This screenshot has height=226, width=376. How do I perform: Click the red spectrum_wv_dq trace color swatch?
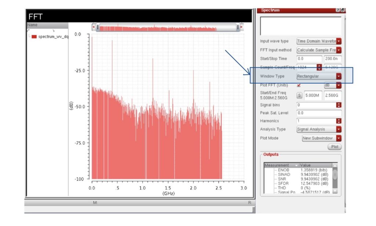tap(34, 37)
